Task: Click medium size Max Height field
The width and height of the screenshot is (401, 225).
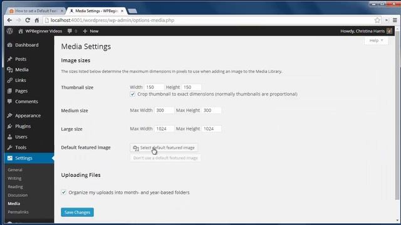Action: 212,111
